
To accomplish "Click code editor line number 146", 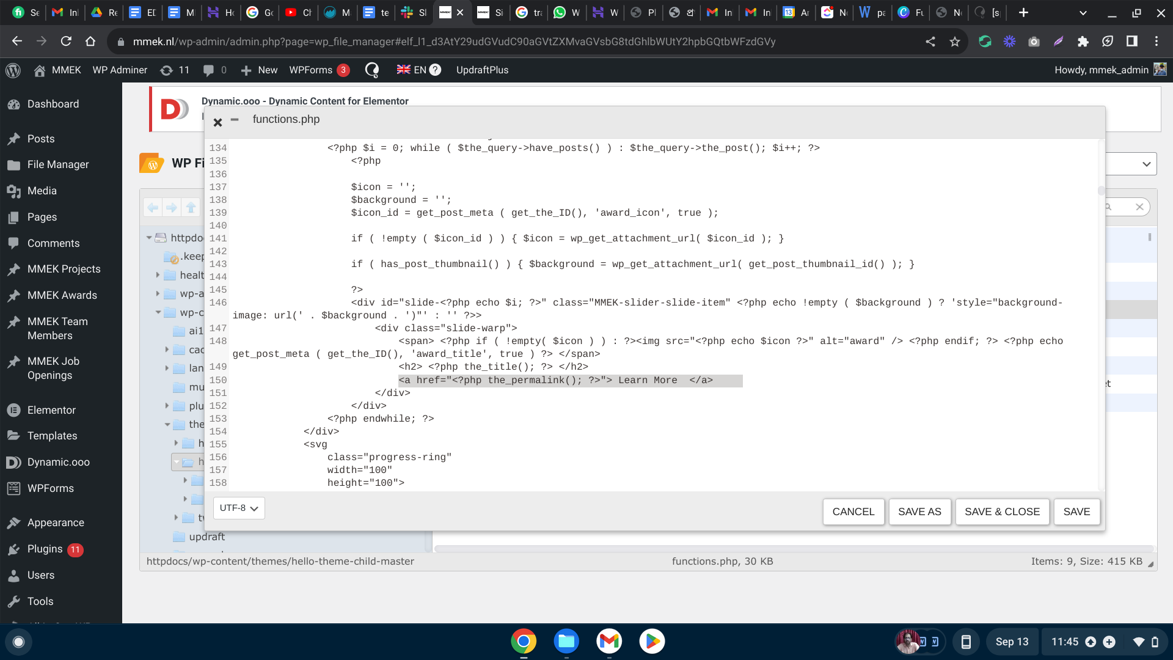I will 218,302.
